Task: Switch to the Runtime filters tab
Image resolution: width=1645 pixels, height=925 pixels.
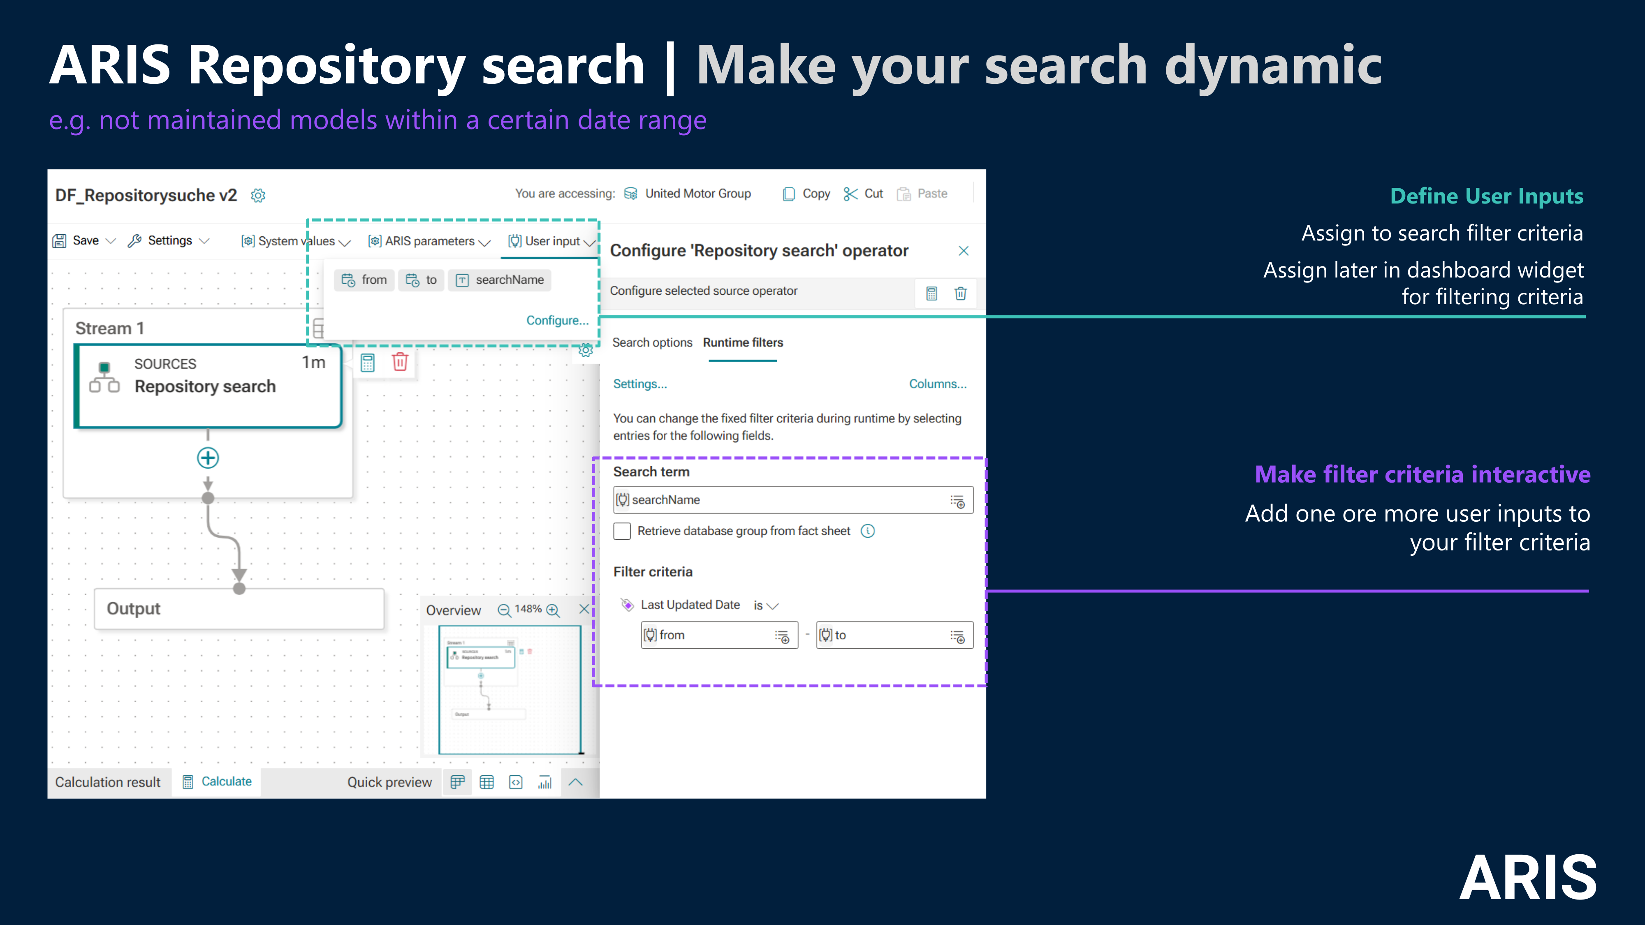Action: [743, 343]
